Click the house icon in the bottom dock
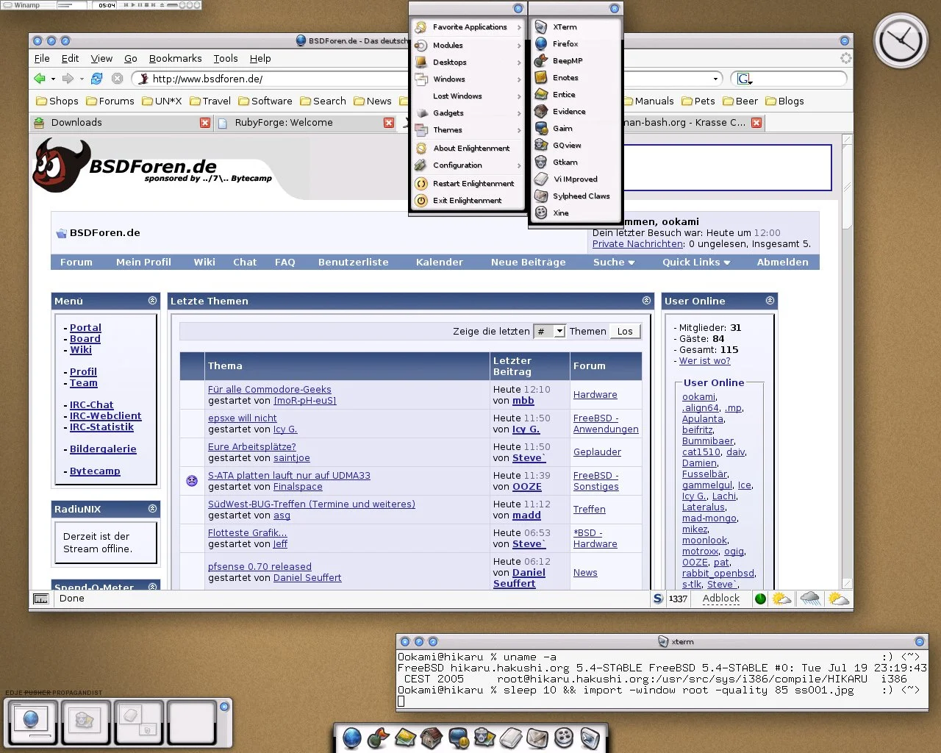This screenshot has width=941, height=753. 432,738
